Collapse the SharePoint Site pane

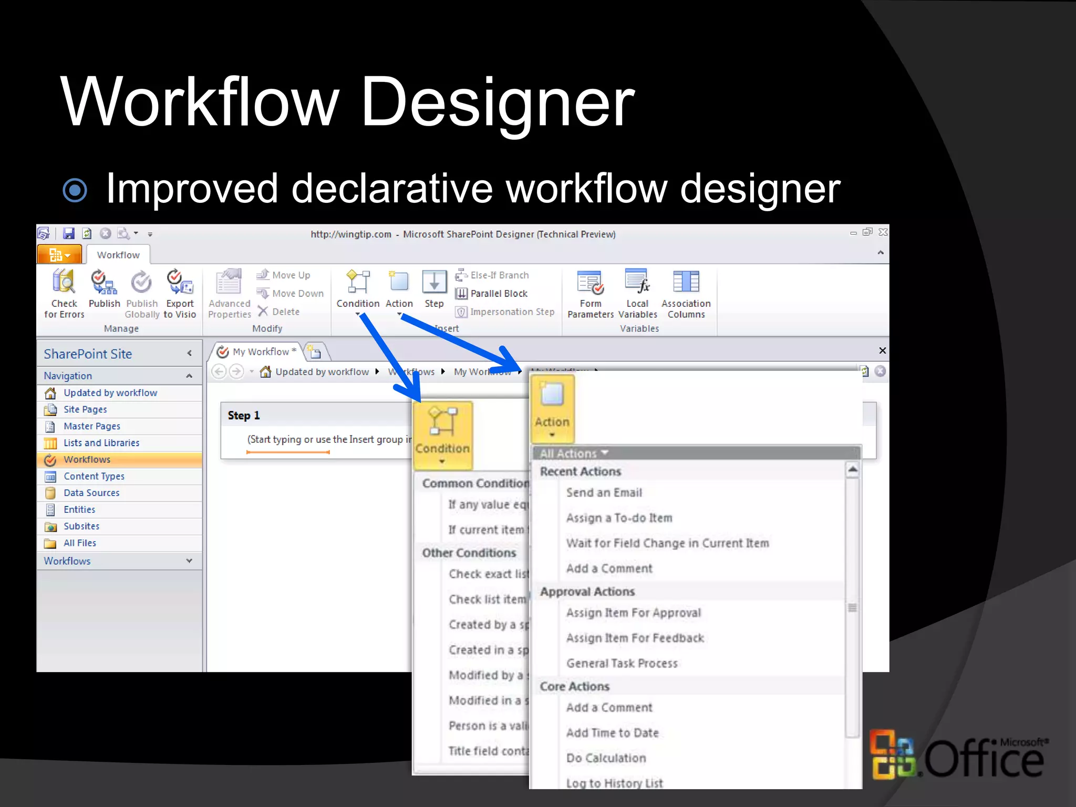point(190,354)
